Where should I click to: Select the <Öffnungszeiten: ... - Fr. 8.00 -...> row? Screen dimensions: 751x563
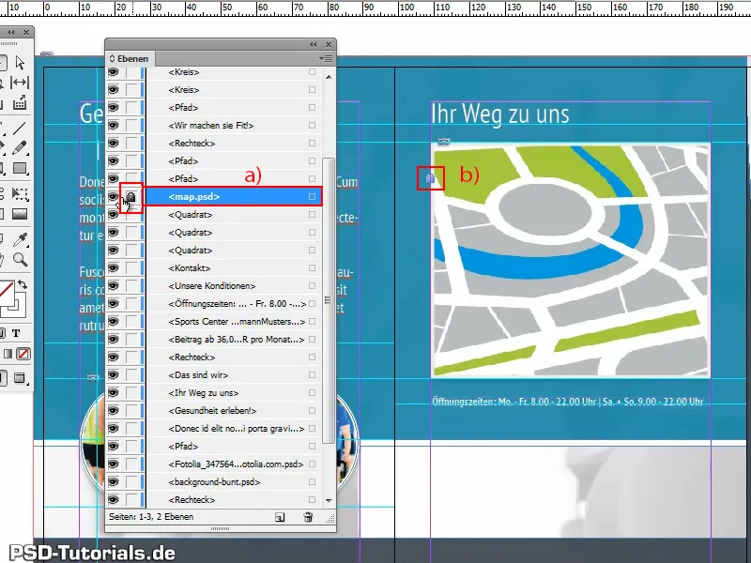point(233,303)
